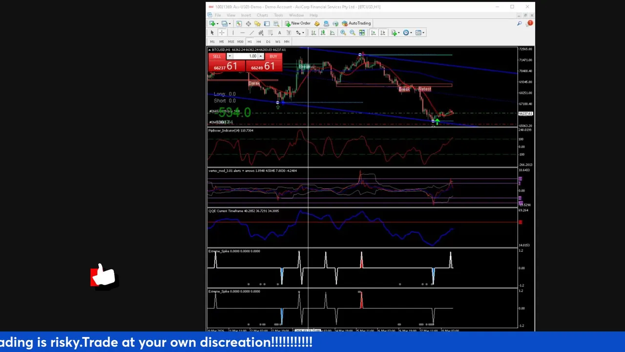Image resolution: width=625 pixels, height=352 pixels.
Task: Open the search magnifier icon
Action: coord(520,23)
